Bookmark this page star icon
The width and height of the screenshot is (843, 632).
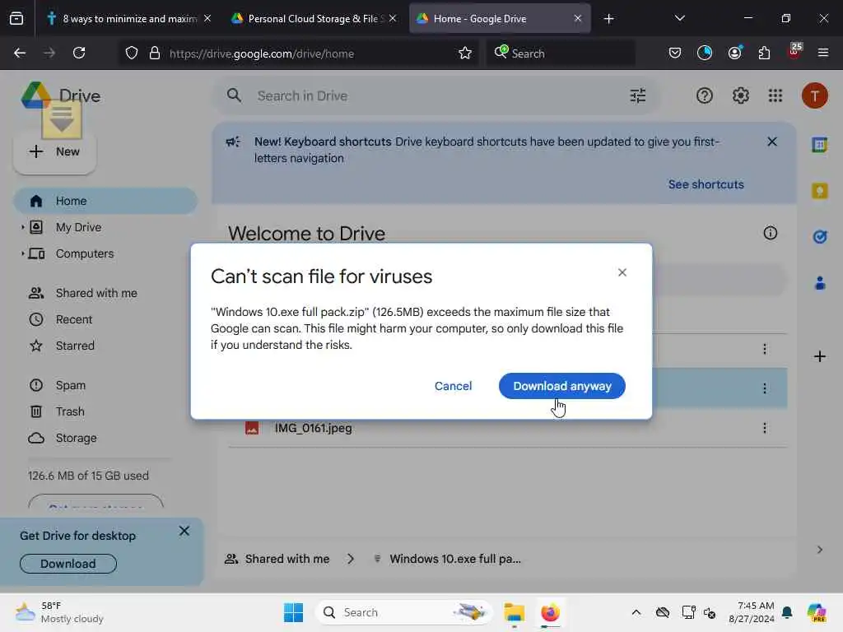click(x=465, y=53)
